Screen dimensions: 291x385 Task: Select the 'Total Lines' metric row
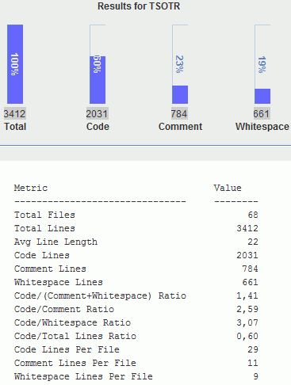[x=136, y=228]
